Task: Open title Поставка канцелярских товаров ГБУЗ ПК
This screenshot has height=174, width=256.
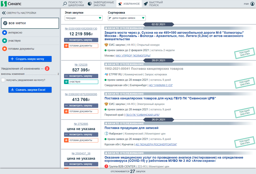Action: 160,98
